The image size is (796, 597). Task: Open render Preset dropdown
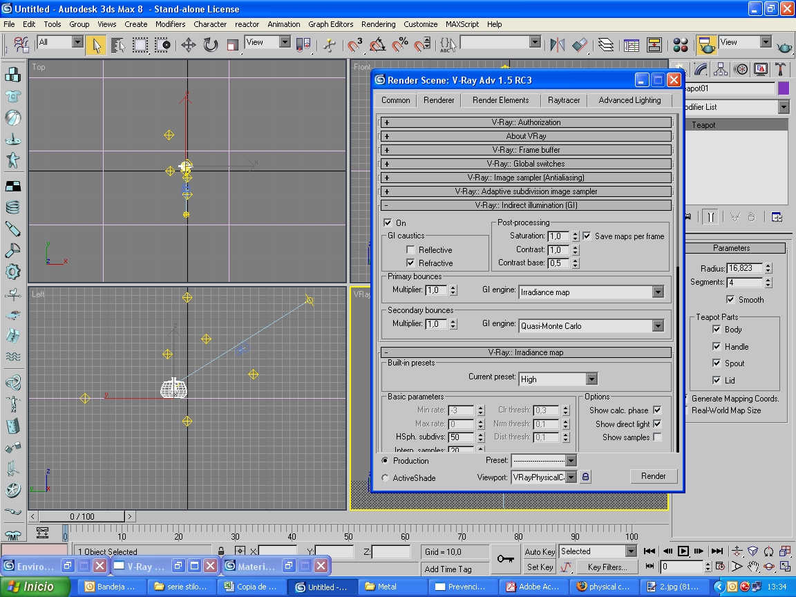tap(571, 460)
